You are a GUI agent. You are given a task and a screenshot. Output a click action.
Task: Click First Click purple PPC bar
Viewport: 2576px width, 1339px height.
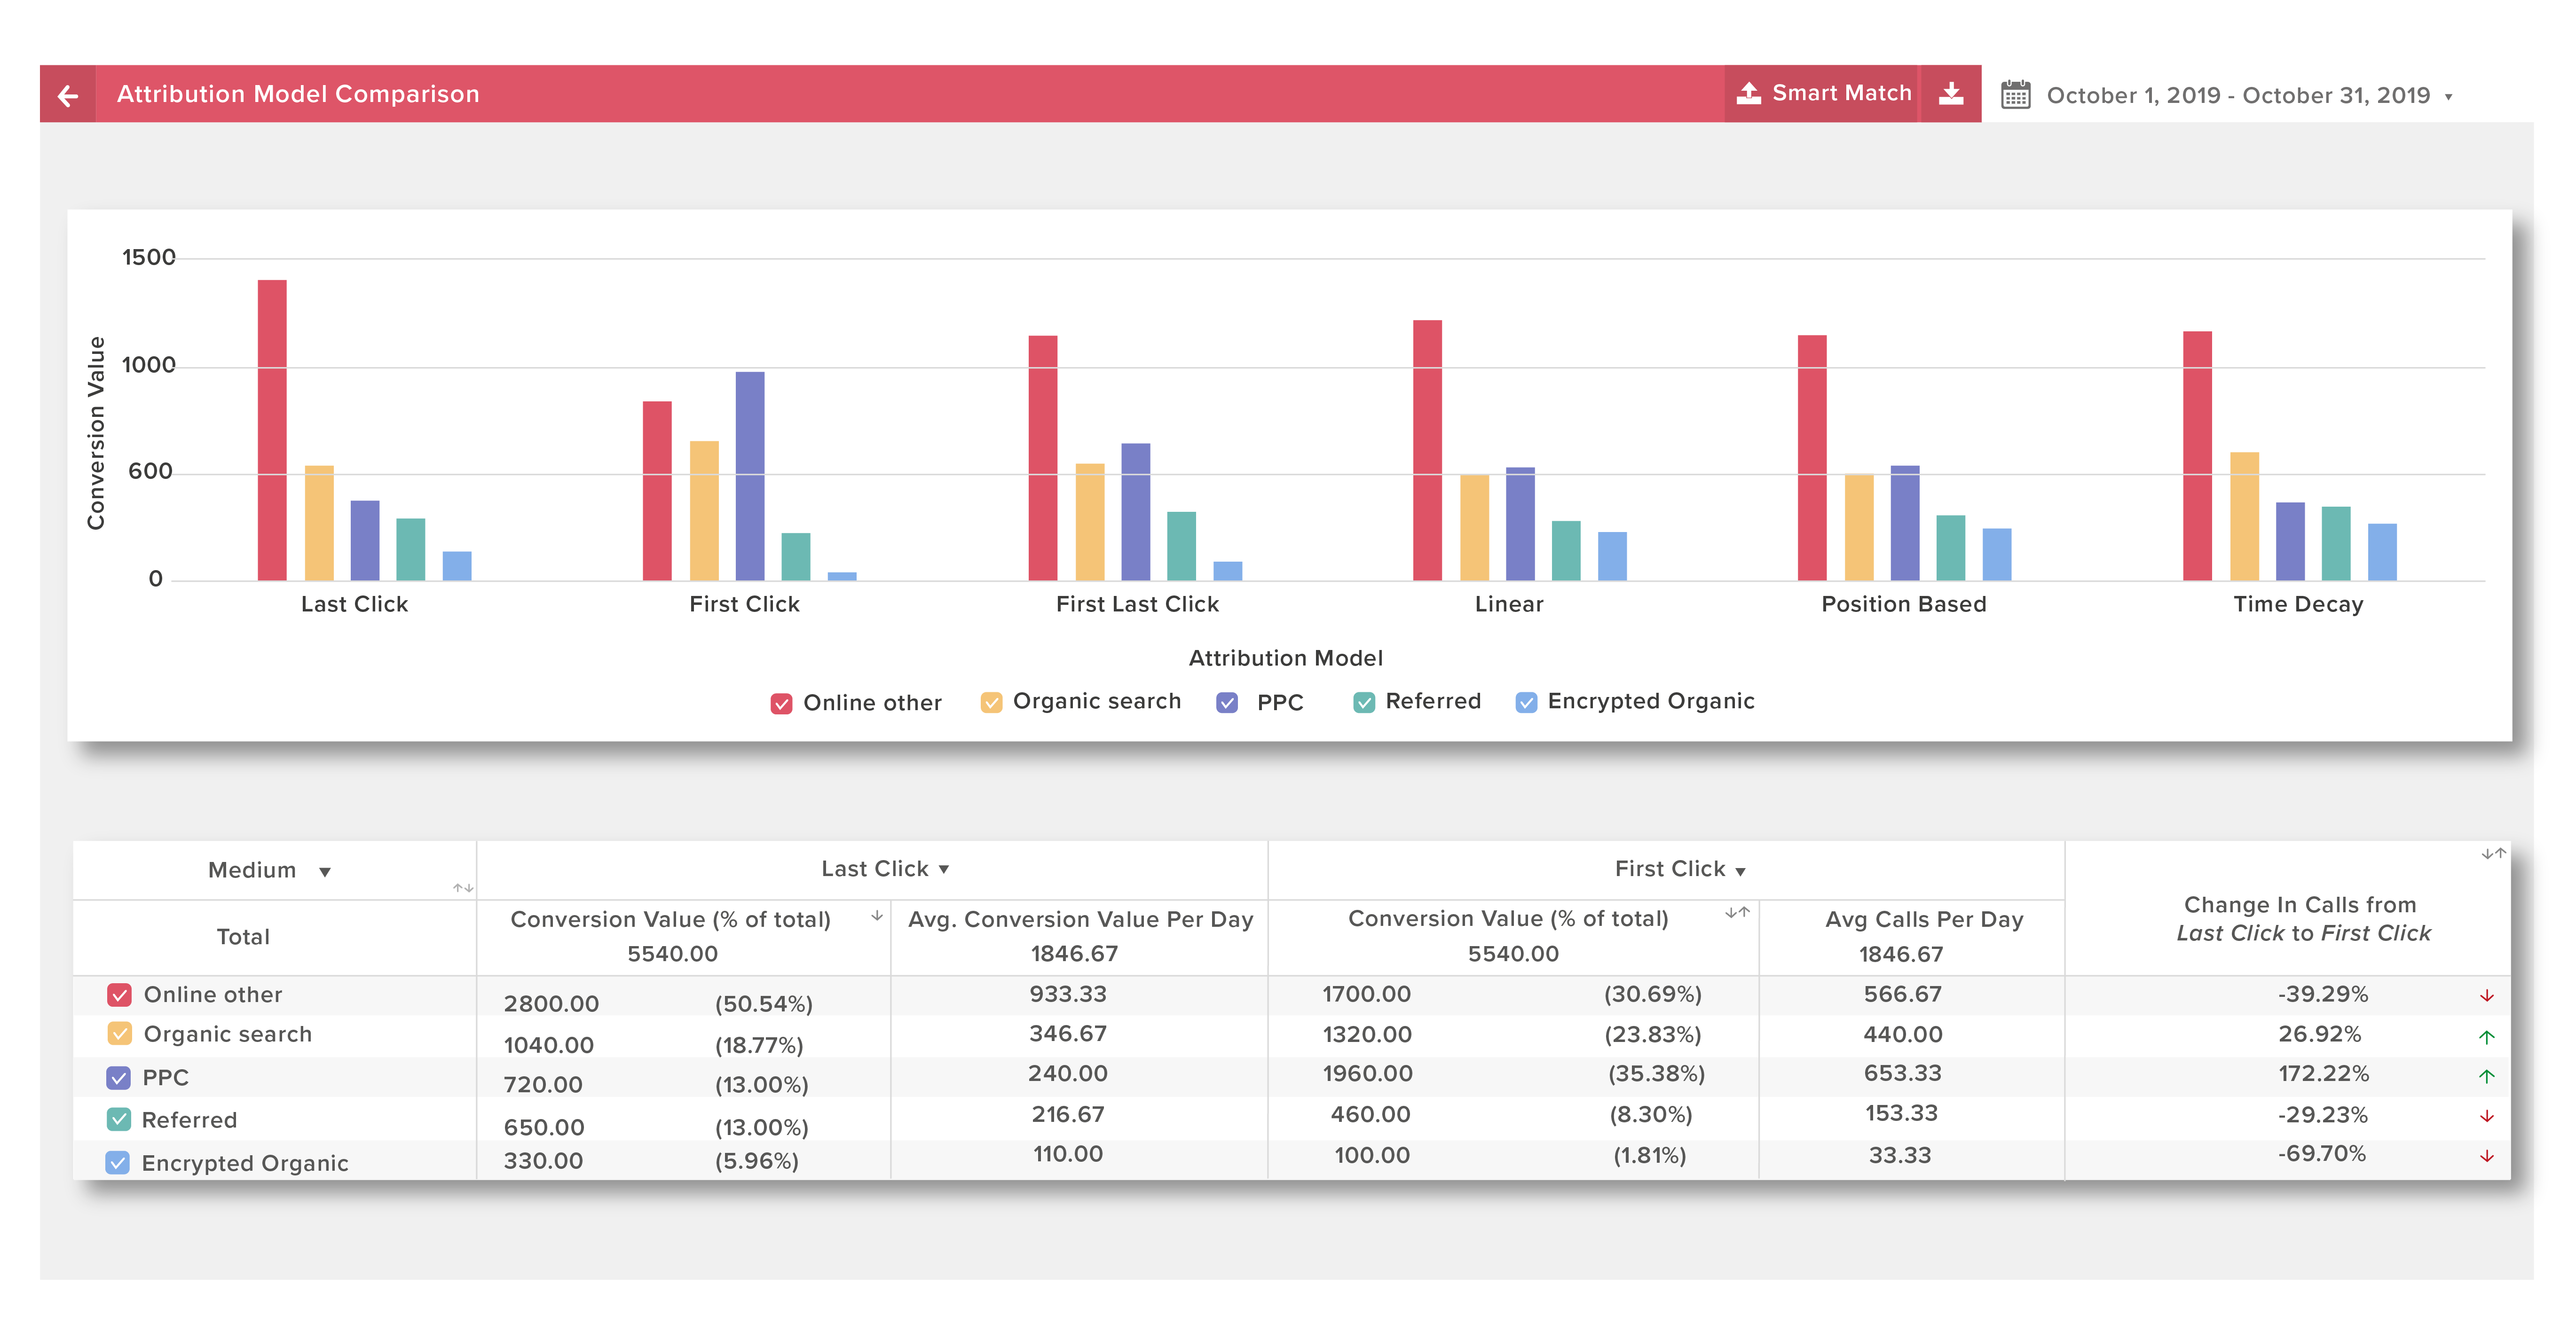(x=750, y=476)
